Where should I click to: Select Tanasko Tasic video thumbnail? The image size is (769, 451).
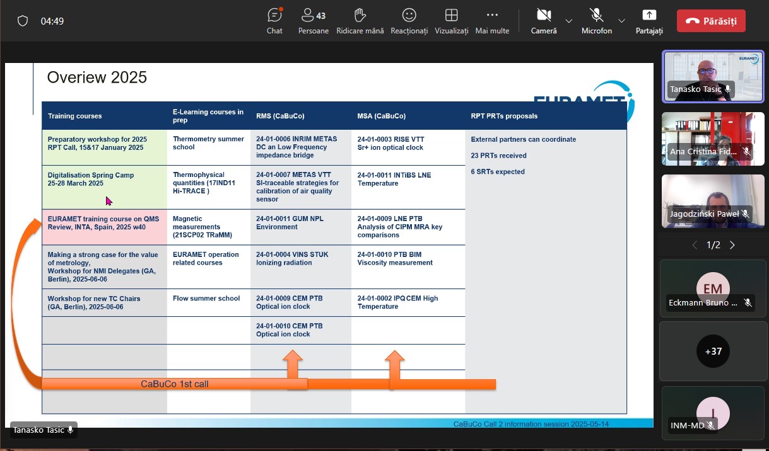click(x=713, y=76)
